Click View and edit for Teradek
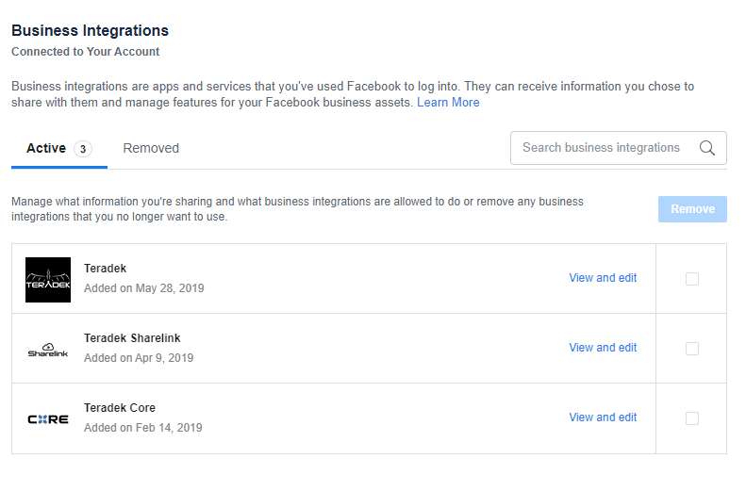The image size is (746, 491). coord(603,278)
